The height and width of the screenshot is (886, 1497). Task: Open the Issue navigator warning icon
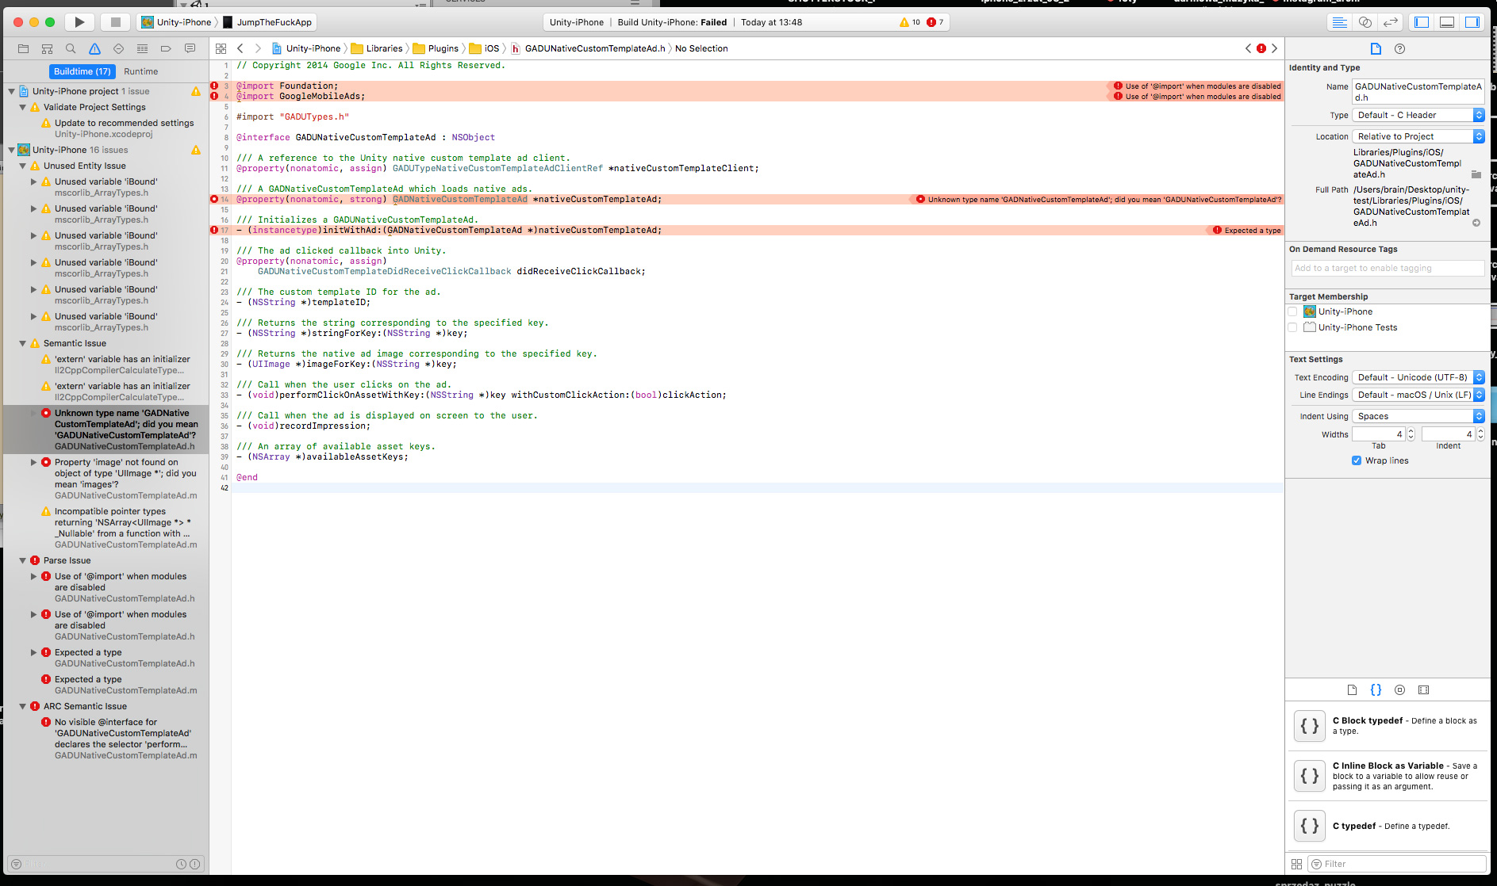point(94,48)
